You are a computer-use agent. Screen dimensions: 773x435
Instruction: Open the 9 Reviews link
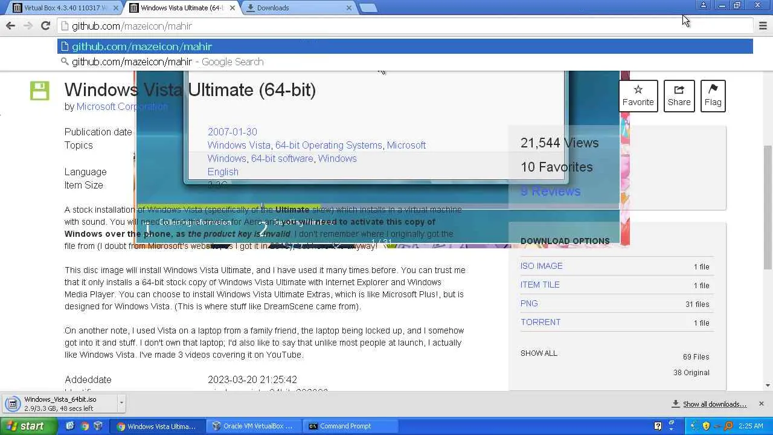click(x=550, y=191)
